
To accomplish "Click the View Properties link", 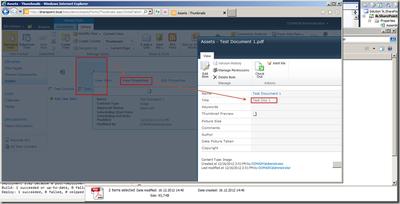I will coord(135,80).
